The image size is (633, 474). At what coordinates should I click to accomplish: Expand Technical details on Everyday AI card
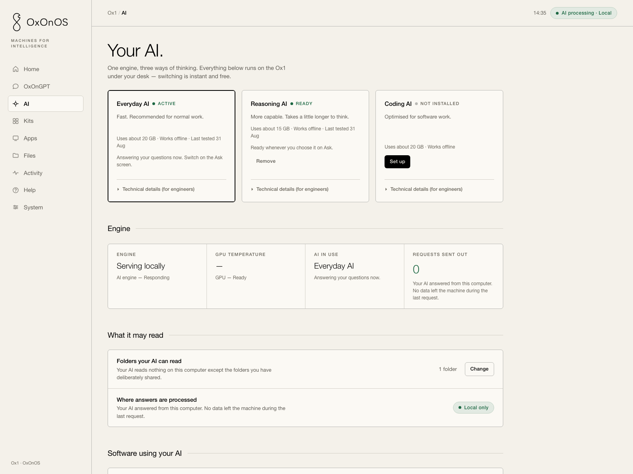tap(155, 189)
